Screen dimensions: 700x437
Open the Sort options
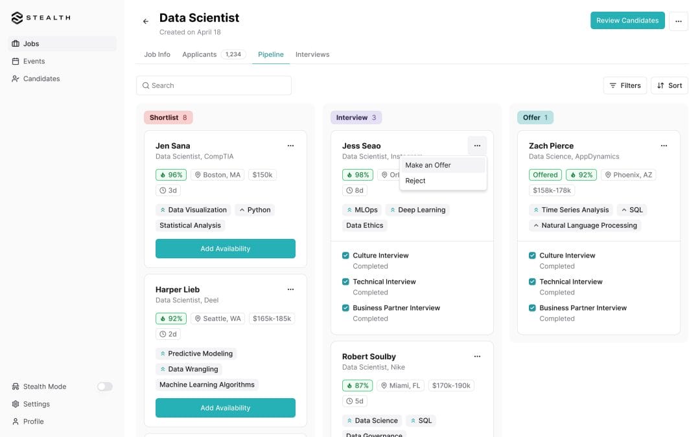pos(669,85)
